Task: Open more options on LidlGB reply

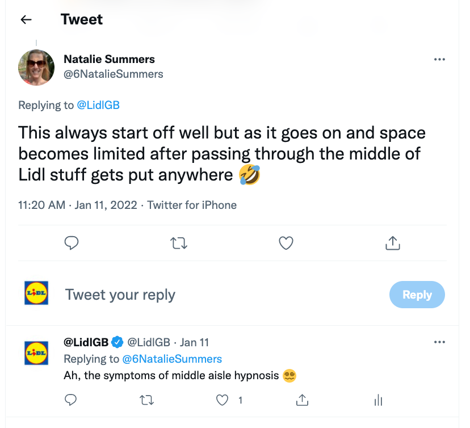Action: pyautogui.click(x=439, y=342)
